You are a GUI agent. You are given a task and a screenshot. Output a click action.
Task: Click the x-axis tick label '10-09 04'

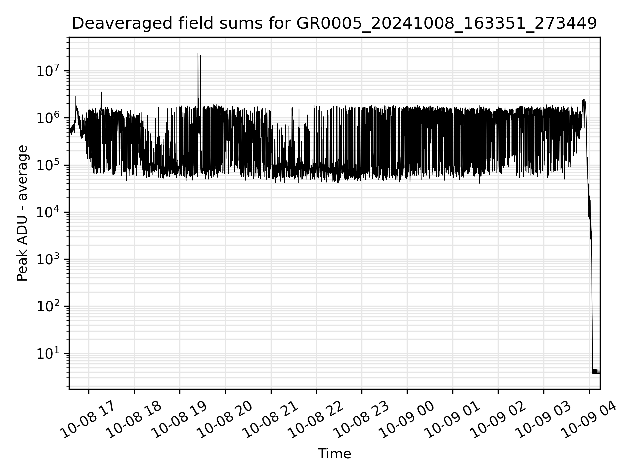[x=589, y=419]
